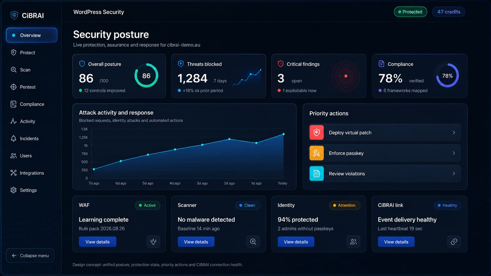
Task: Click the overall posture 86 ring gauge
Action: coord(146,76)
